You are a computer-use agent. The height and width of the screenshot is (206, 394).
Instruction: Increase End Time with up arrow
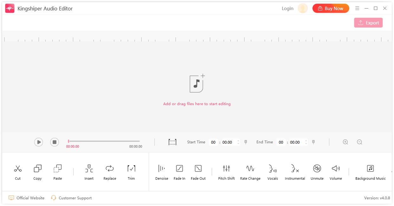(306, 140)
